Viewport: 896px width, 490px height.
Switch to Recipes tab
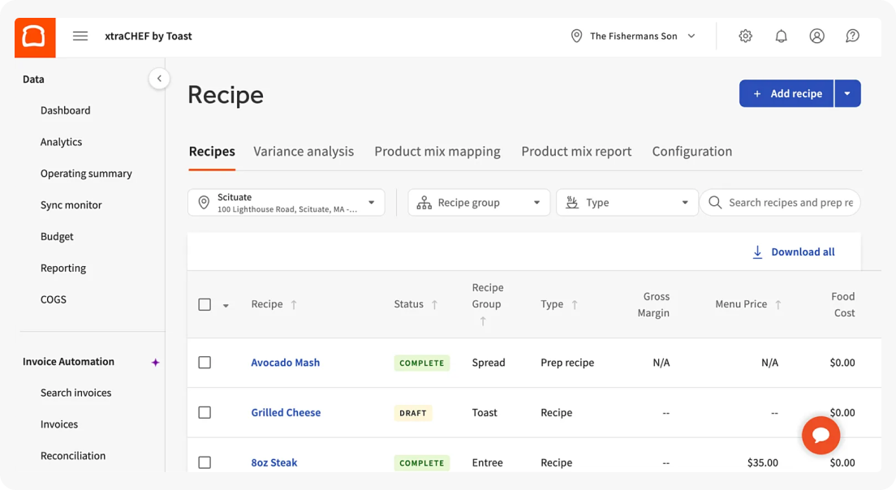point(212,152)
